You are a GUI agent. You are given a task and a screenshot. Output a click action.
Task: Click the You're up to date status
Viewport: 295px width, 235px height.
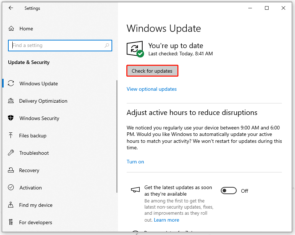click(176, 46)
